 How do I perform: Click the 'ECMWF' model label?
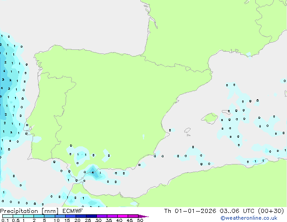tap(73, 211)
